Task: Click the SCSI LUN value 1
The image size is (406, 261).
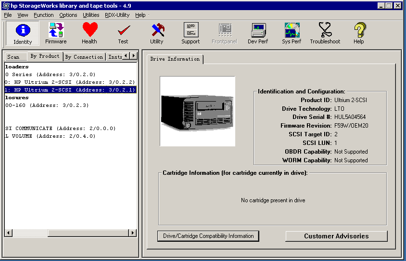Action: pyautogui.click(x=336, y=143)
